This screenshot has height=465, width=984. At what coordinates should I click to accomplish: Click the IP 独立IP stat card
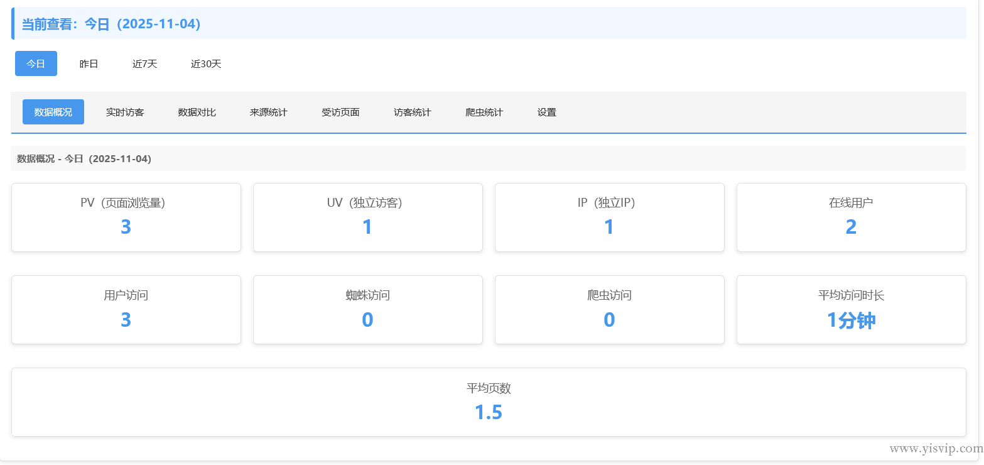(x=609, y=217)
